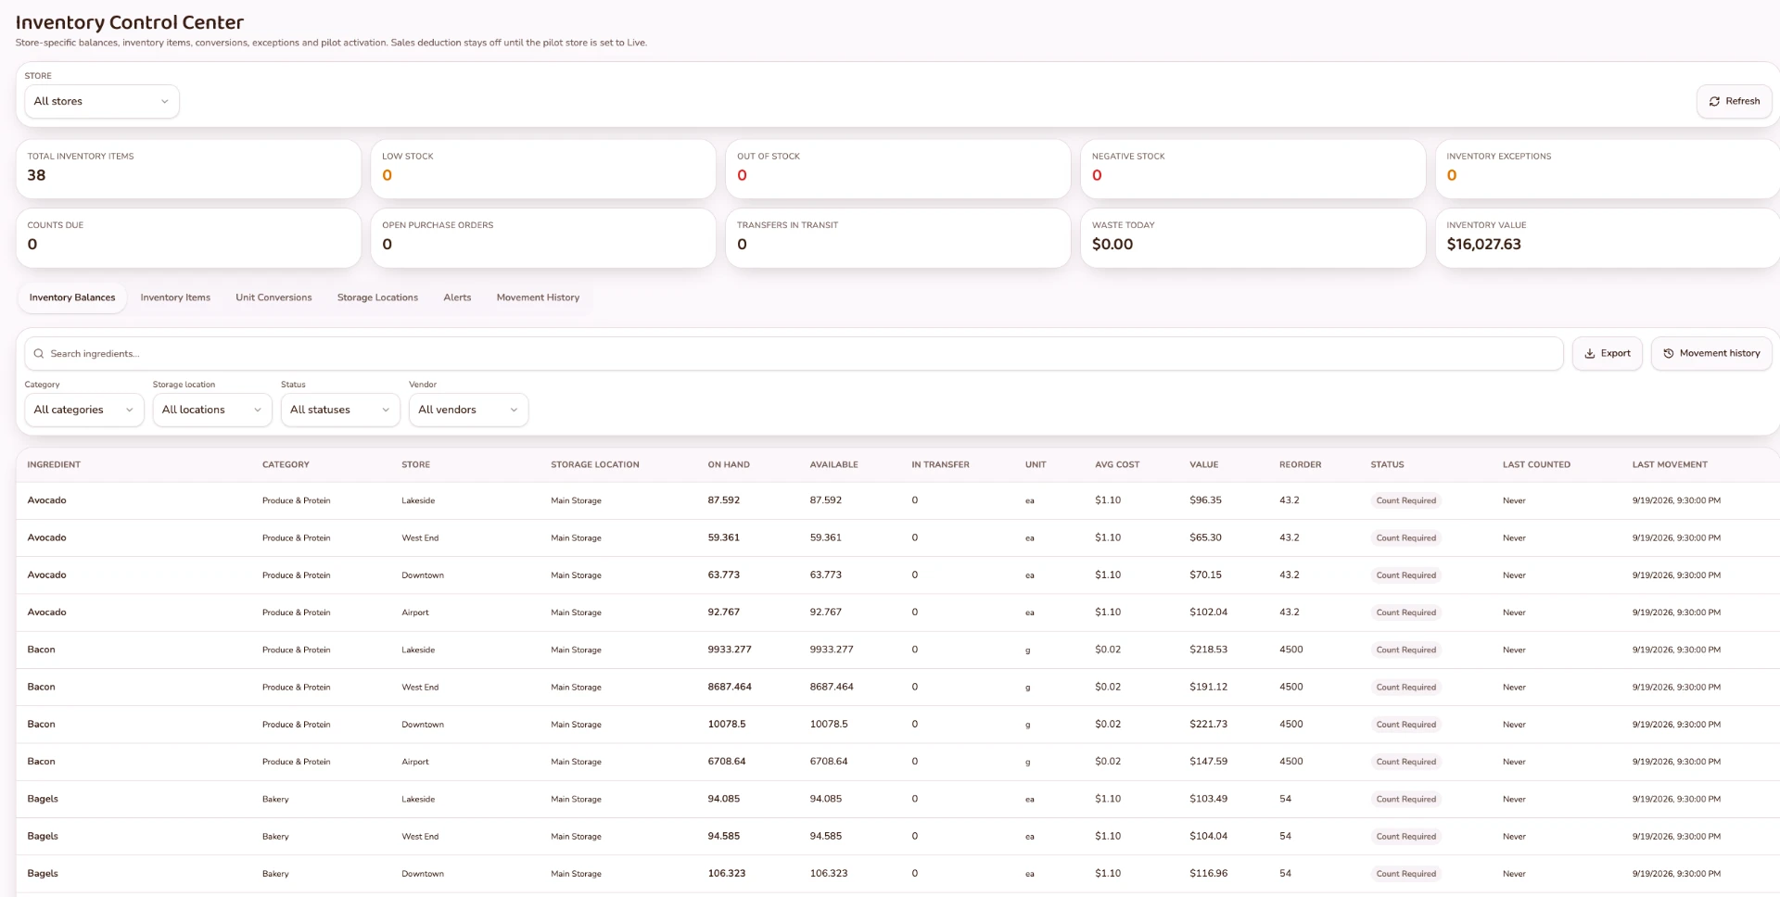The height and width of the screenshot is (897, 1780).
Task: Click the search magnifier icon
Action: click(39, 354)
